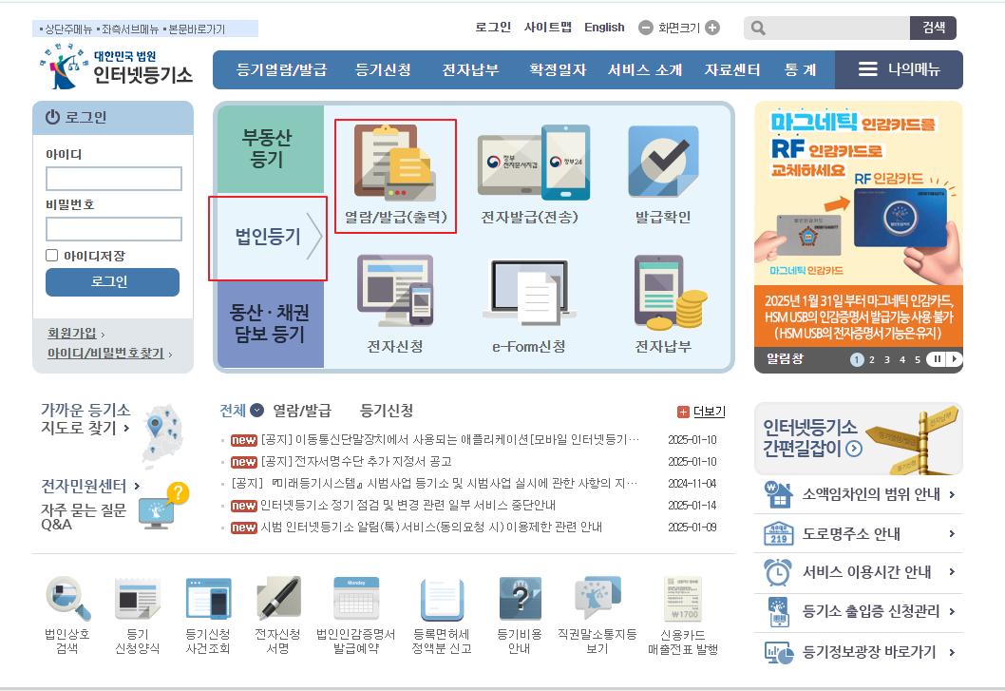Open the 나의메뉴 hamburger menu
This screenshot has width=1005, height=691.
click(x=900, y=69)
